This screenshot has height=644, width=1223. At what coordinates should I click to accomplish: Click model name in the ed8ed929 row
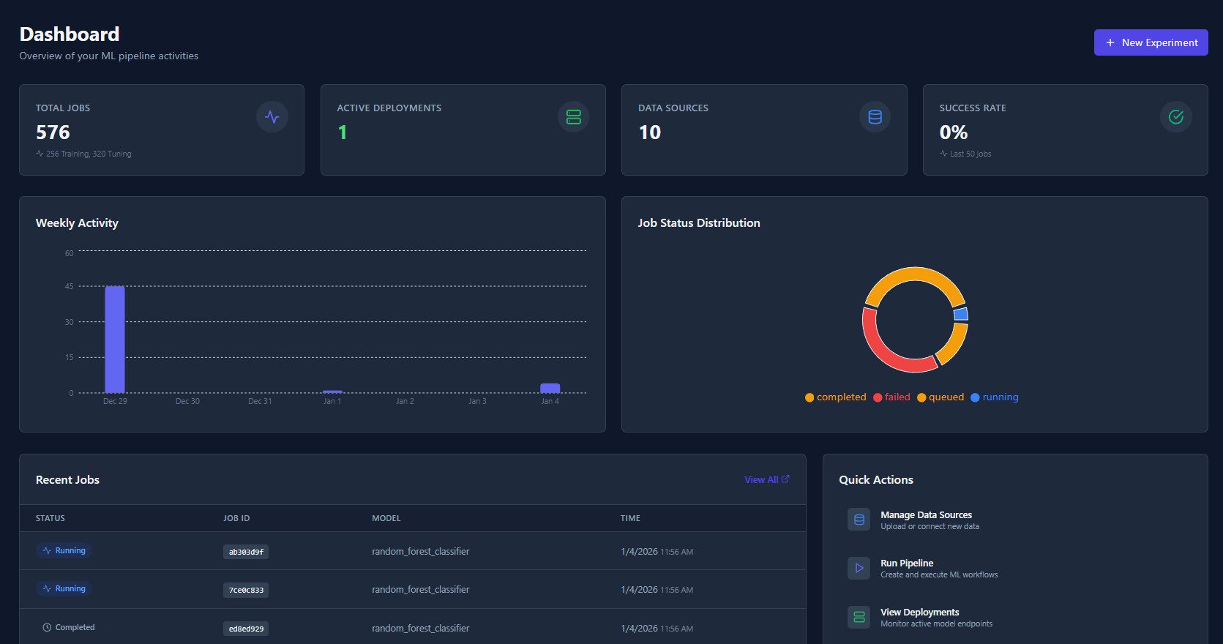tap(421, 629)
